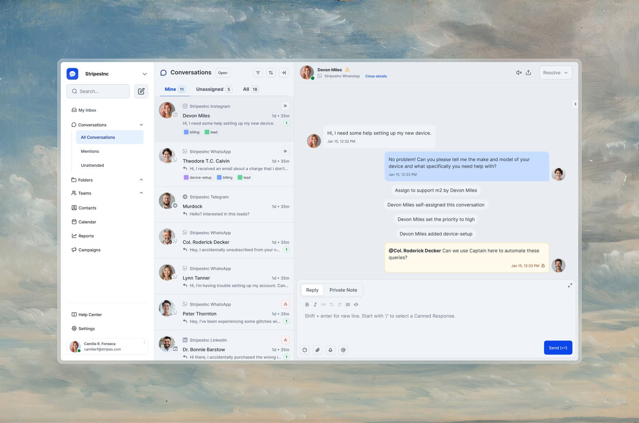
Task: Click the priority warning icon next to Devon Miles header
Action: [x=347, y=70]
